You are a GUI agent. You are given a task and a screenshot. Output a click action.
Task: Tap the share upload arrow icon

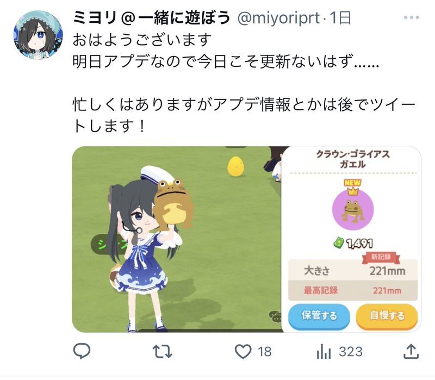point(411,351)
